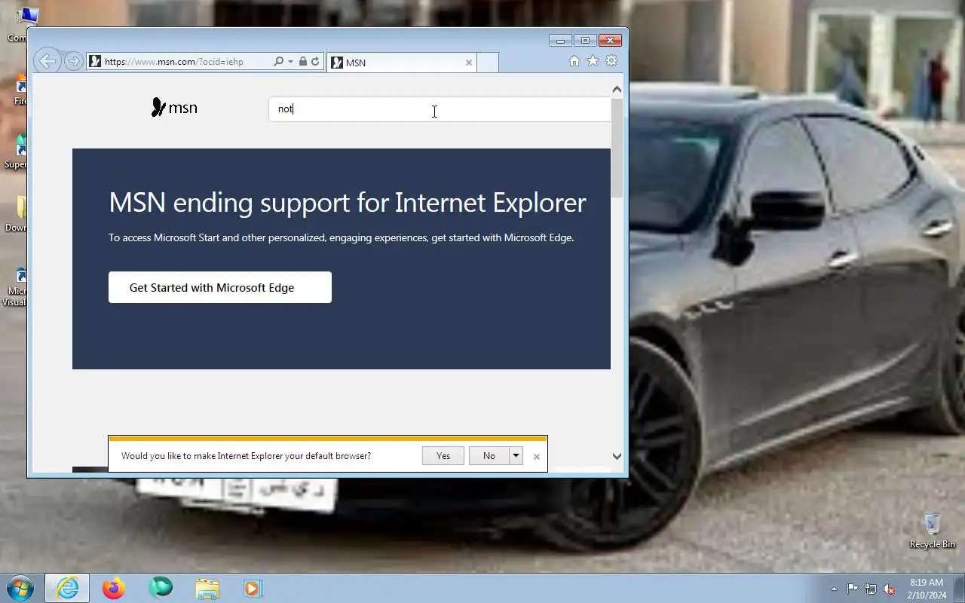The height and width of the screenshot is (603, 965).
Task: Click the vertical scrollbar thumb
Action: 617,148
